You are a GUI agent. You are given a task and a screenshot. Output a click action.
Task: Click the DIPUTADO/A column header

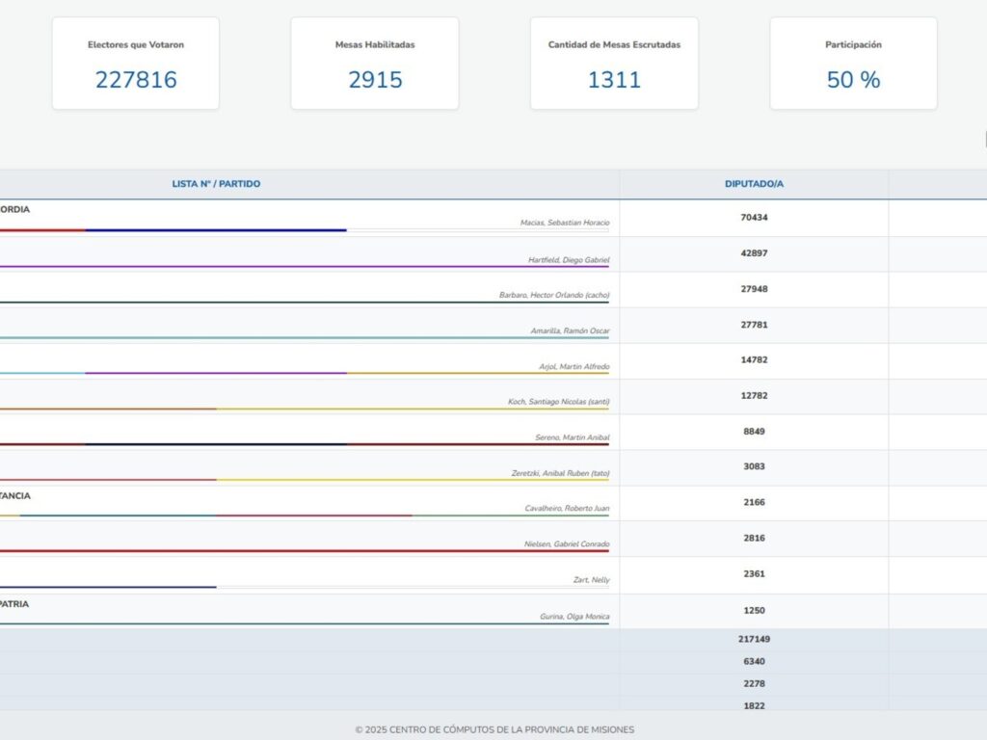tap(754, 184)
